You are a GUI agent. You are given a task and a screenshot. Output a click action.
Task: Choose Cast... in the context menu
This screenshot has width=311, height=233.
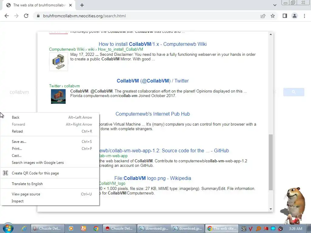(50, 156)
